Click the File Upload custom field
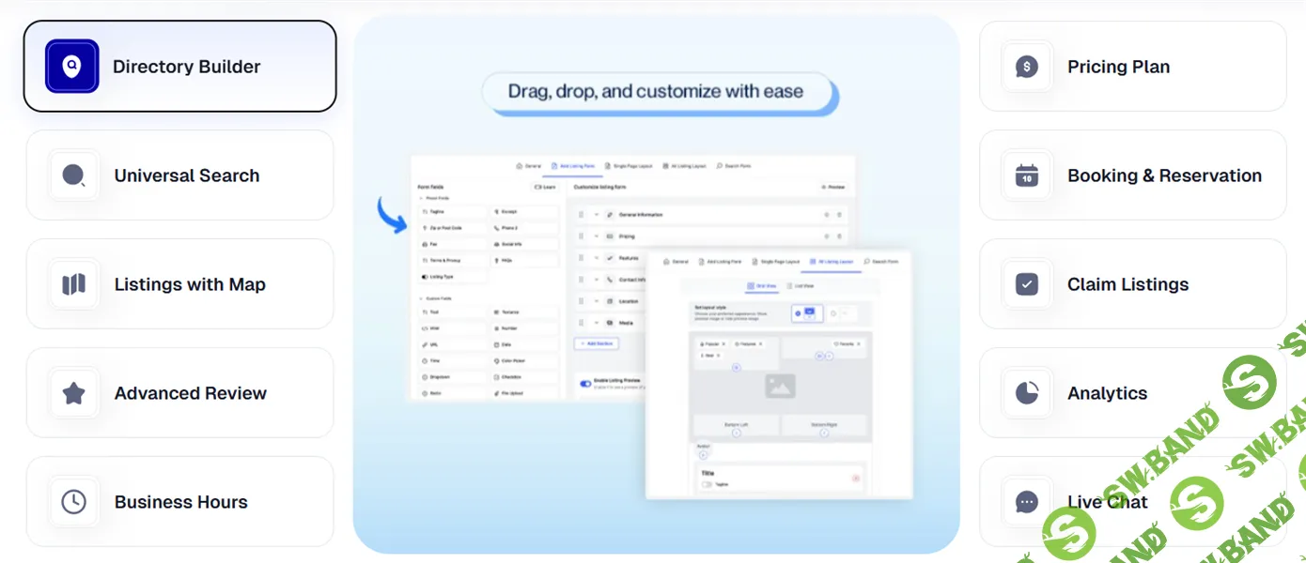 525,393
